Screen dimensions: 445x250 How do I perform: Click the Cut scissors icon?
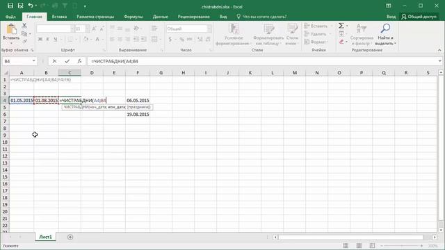pos(24,26)
